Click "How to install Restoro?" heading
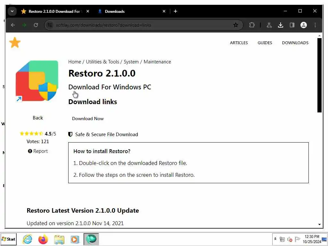The height and width of the screenshot is (246, 328). click(x=102, y=151)
